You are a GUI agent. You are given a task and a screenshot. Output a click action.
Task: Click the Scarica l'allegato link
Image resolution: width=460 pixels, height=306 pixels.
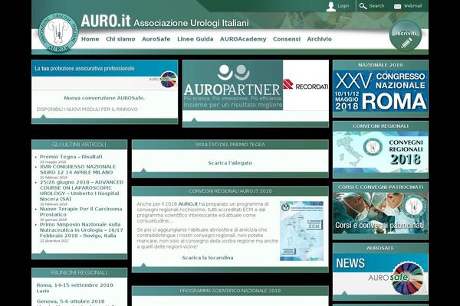coord(230,163)
